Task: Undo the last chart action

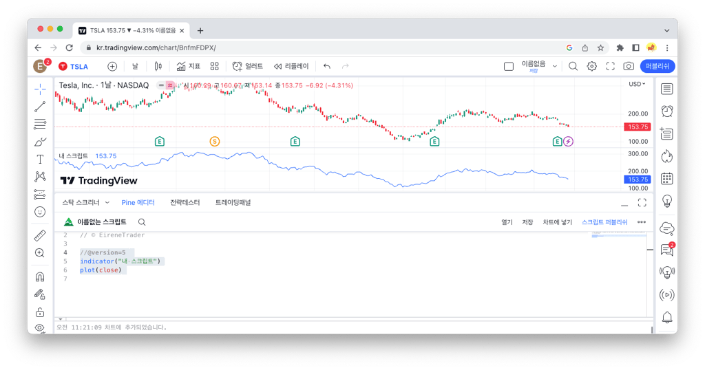Action: tap(327, 67)
